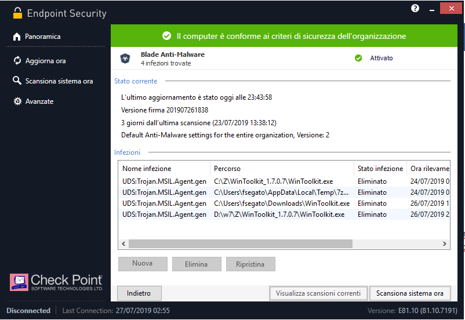This screenshot has width=465, height=320.
Task: Click the Panoramica home icon
Action: [17, 37]
